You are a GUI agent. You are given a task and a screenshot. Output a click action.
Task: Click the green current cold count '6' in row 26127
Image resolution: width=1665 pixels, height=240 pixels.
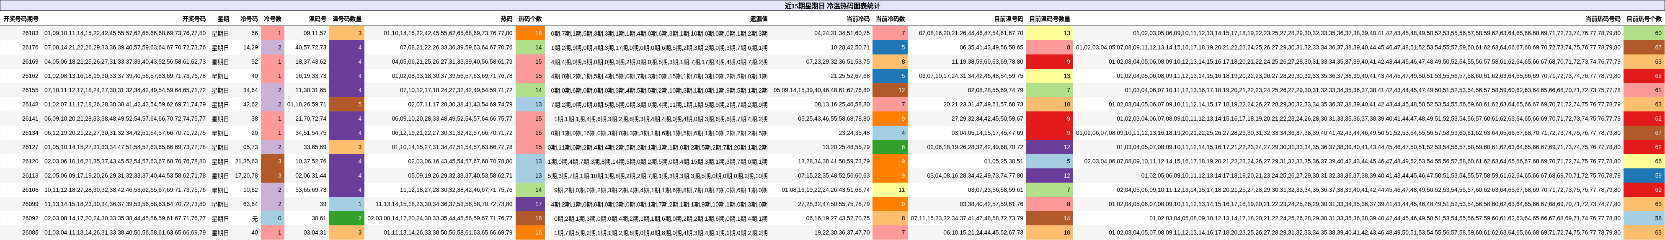click(890, 147)
